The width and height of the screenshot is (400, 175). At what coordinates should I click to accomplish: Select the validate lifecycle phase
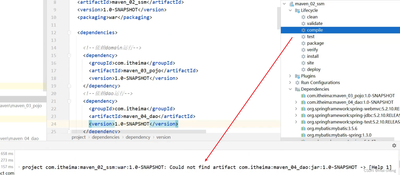(315, 24)
